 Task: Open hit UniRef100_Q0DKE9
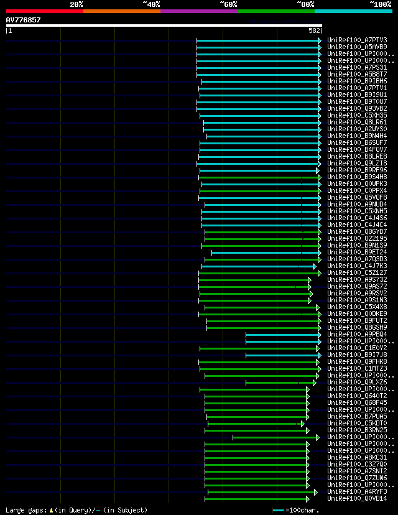point(357,313)
